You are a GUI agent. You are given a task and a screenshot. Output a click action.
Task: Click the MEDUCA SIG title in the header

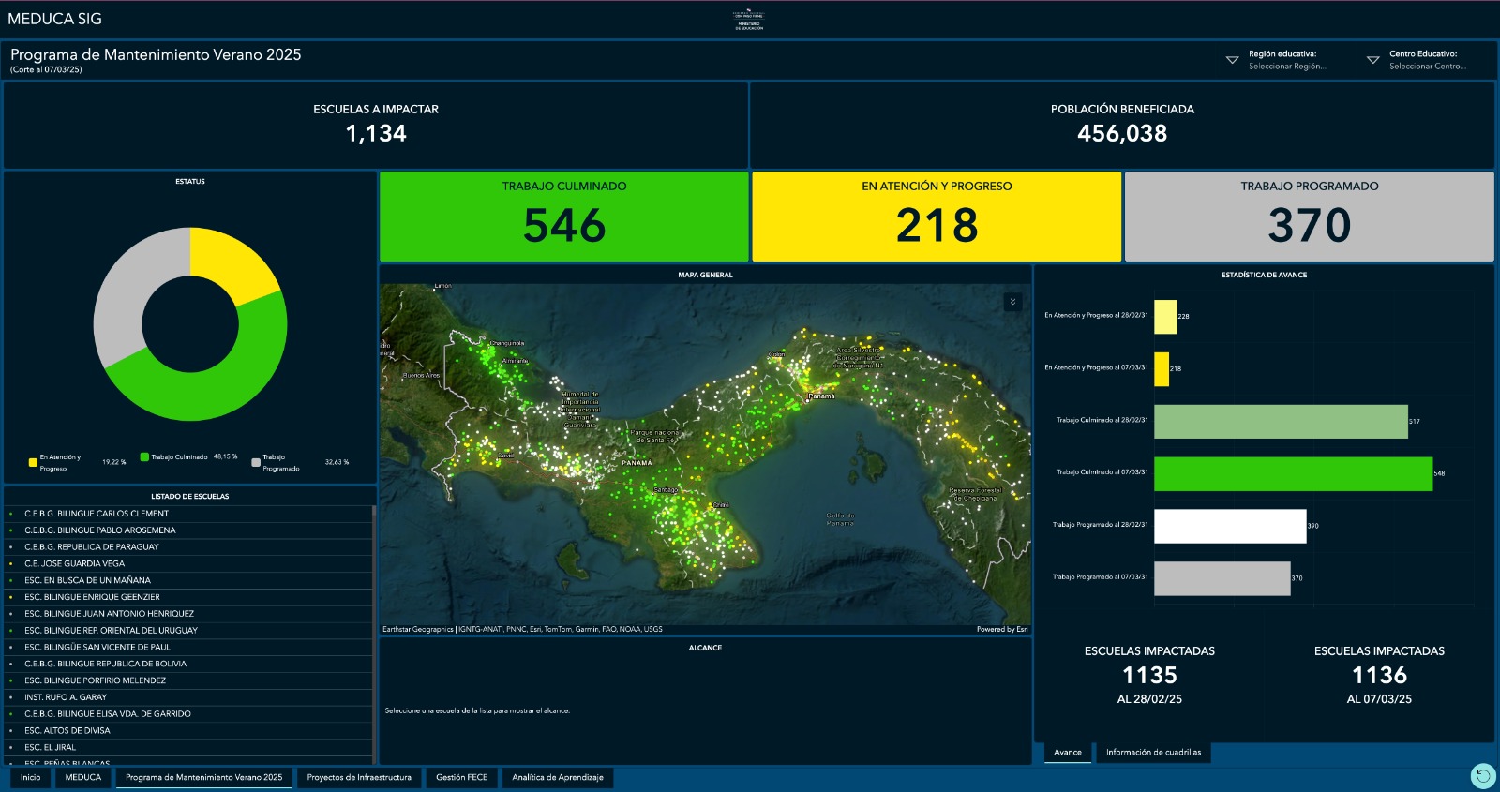(x=54, y=19)
